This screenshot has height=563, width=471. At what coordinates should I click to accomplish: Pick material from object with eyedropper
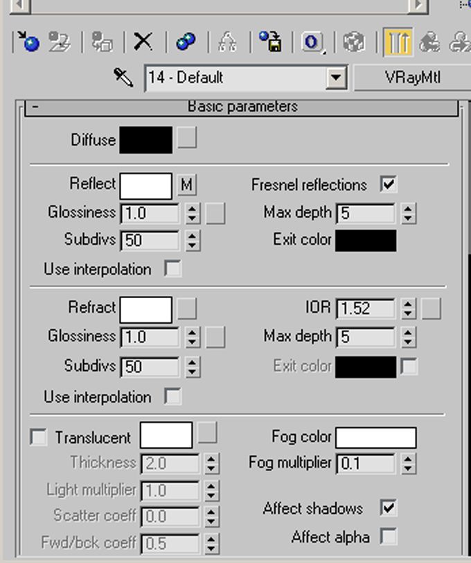coord(124,77)
